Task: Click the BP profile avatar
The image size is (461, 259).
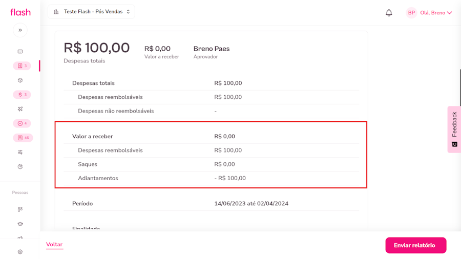Action: [411, 13]
